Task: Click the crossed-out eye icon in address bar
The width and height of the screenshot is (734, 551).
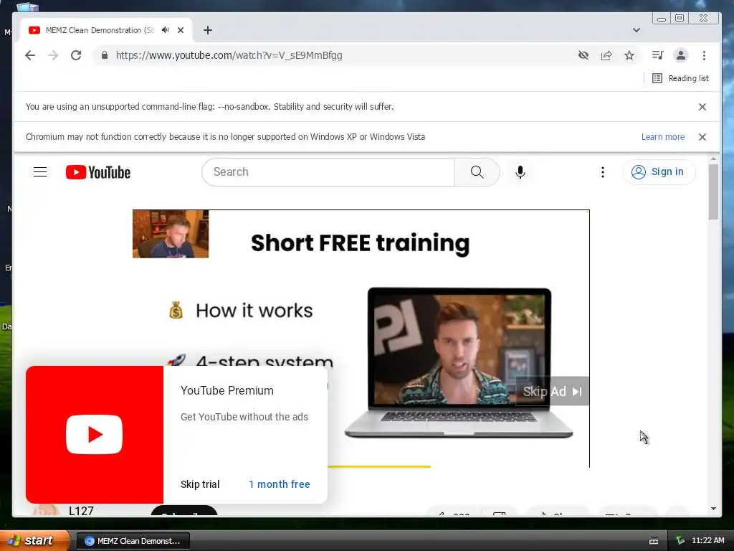Action: point(583,55)
